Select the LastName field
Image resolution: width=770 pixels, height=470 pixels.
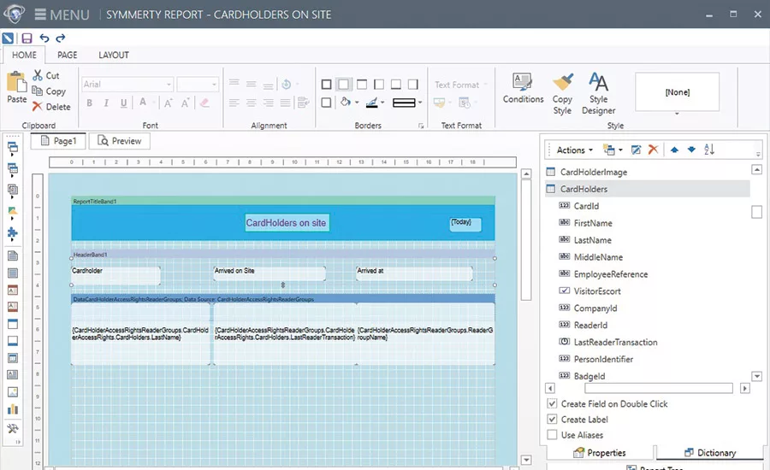(592, 240)
